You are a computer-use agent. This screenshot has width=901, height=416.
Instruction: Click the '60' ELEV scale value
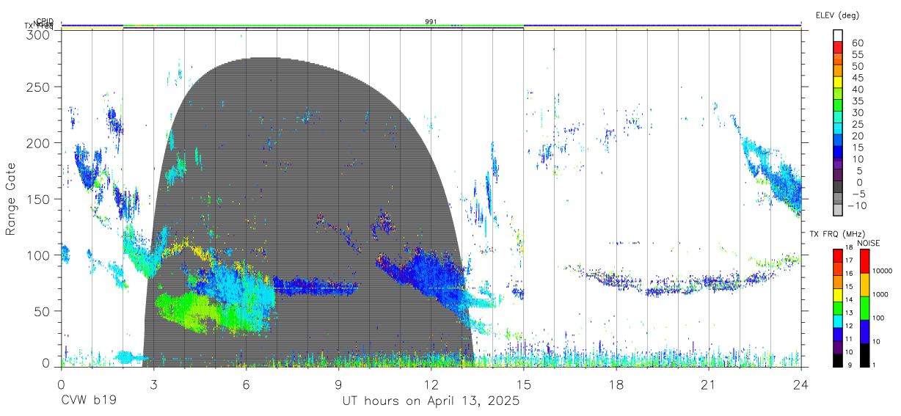(858, 43)
